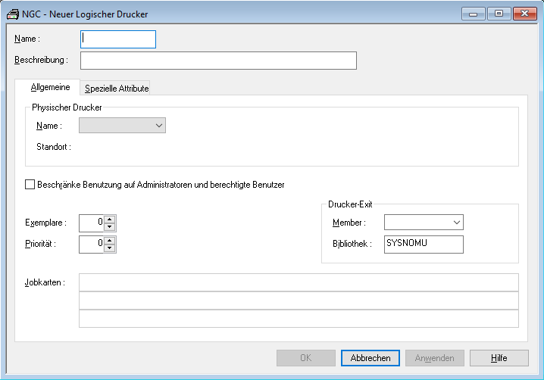Click into the Beschreibung input field
This screenshot has height=380, width=544.
point(218,61)
